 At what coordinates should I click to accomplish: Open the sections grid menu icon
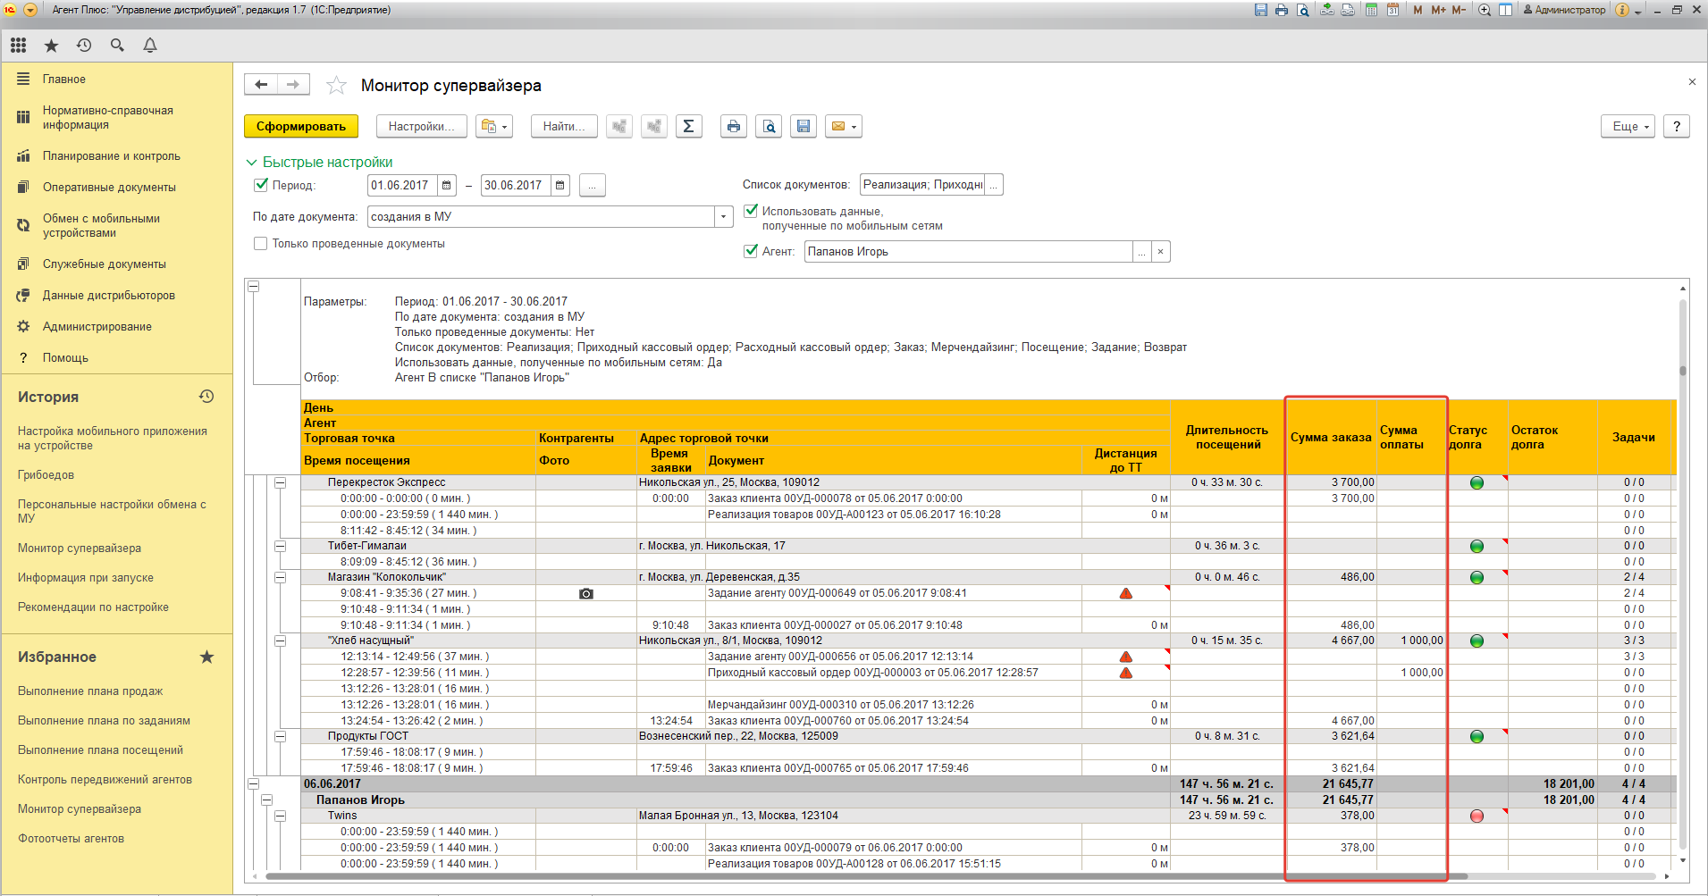[x=19, y=45]
